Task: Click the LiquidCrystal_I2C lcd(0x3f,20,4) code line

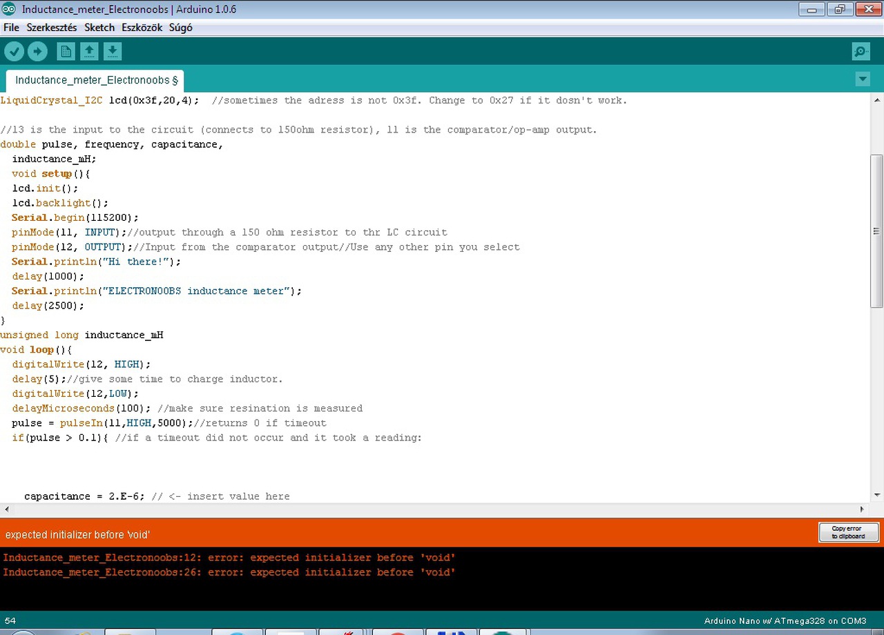Action: pyautogui.click(x=314, y=100)
